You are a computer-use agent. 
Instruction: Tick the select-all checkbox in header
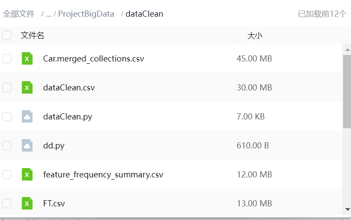(7, 36)
